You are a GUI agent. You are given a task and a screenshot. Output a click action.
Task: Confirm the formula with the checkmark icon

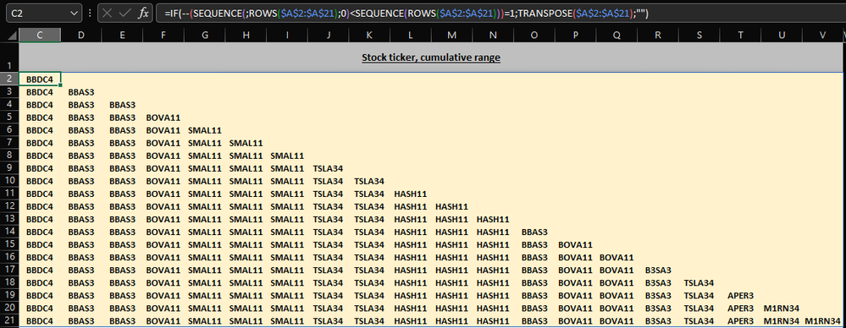(x=124, y=14)
